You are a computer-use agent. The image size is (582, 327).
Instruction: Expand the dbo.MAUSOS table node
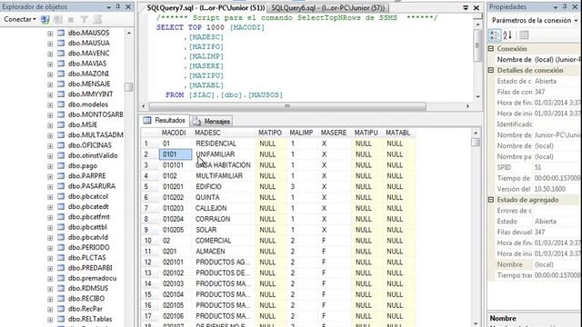(x=50, y=34)
